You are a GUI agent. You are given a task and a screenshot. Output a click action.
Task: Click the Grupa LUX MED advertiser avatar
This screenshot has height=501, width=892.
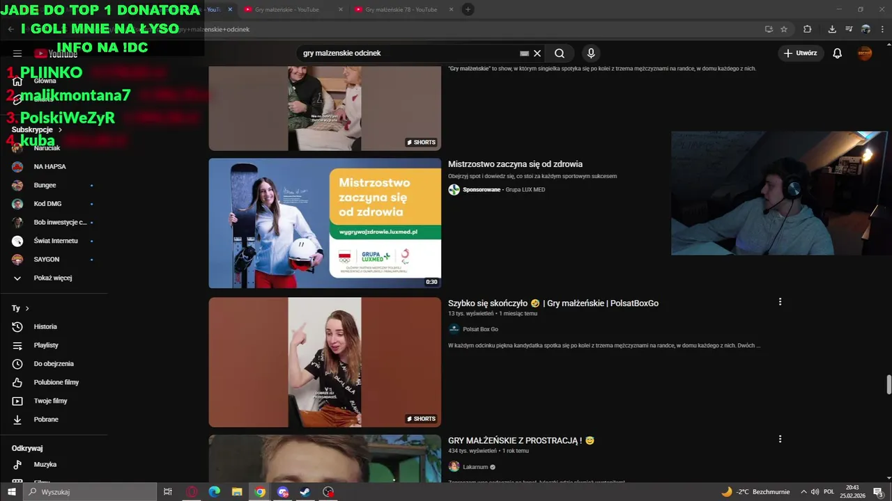coord(454,190)
